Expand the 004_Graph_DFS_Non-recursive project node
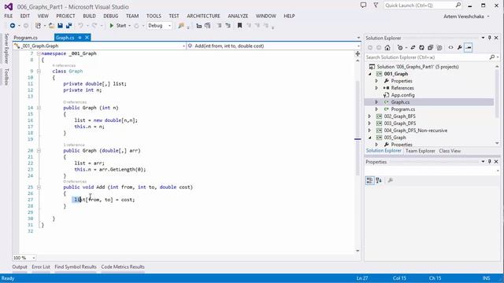Viewport: 504px width, 283px height. (x=369, y=130)
